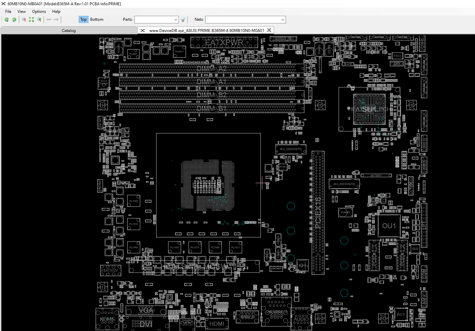Viewport: 475px width, 331px height.
Task: Select the DIMM_A2 memory slot
Action: (212, 69)
